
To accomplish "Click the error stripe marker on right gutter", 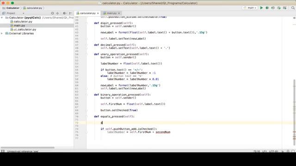I will tap(294, 132).
